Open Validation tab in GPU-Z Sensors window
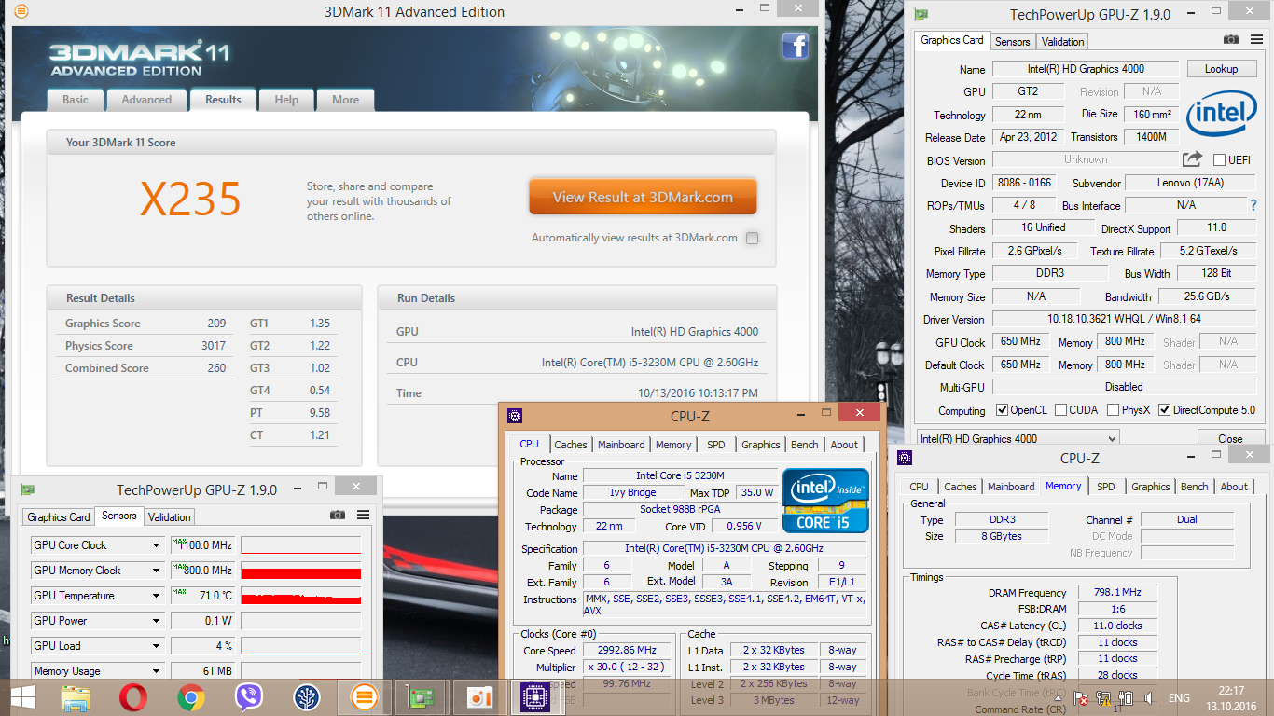Screen dimensions: 1274x716 click(x=170, y=516)
